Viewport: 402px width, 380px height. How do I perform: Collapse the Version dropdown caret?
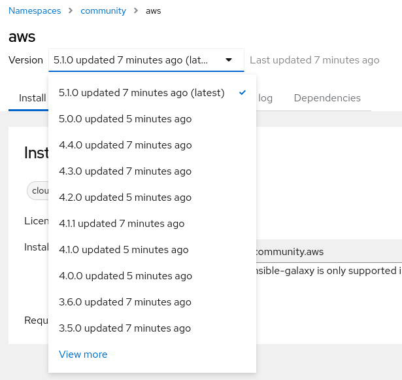229,60
